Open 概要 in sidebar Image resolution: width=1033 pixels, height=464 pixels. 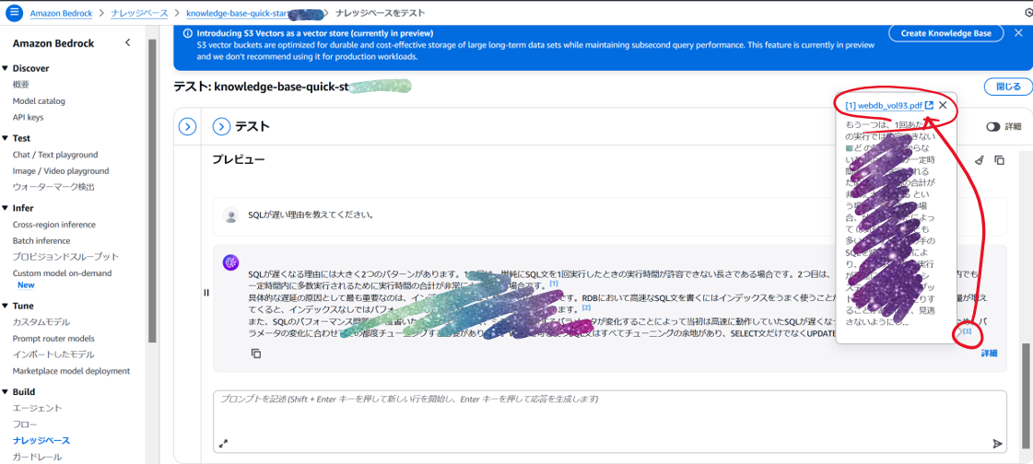coord(20,85)
